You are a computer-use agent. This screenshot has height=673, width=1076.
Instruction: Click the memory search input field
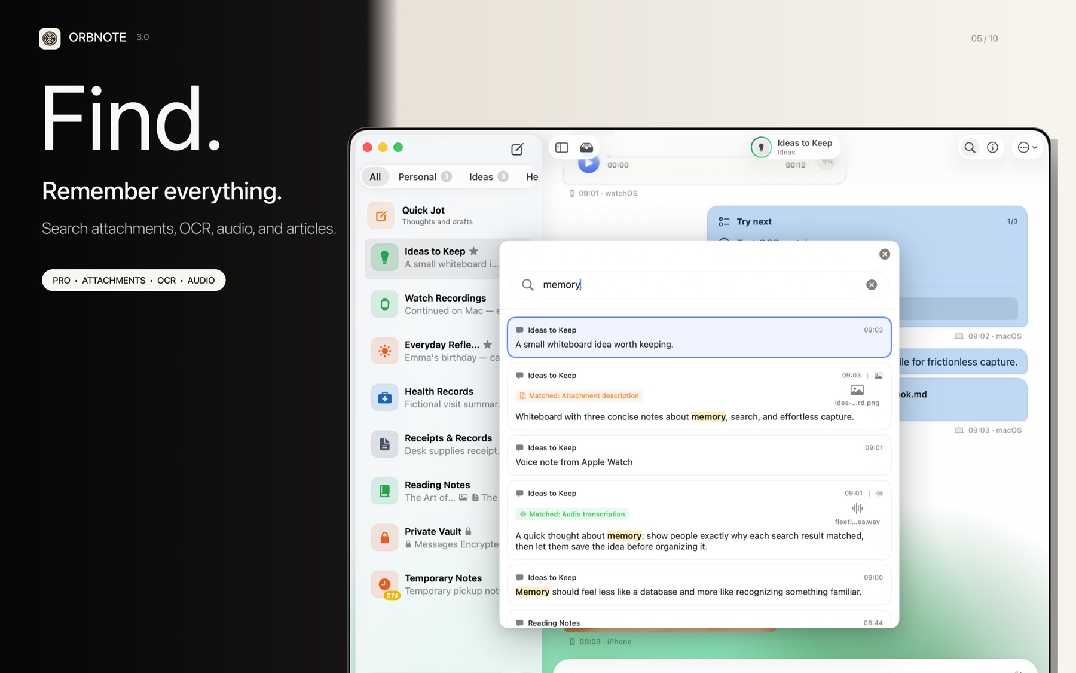pyautogui.click(x=699, y=285)
